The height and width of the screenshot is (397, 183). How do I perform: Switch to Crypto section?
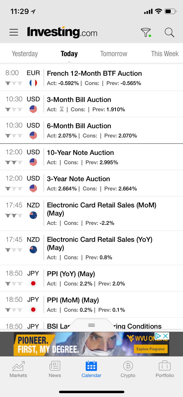pyautogui.click(x=128, y=369)
